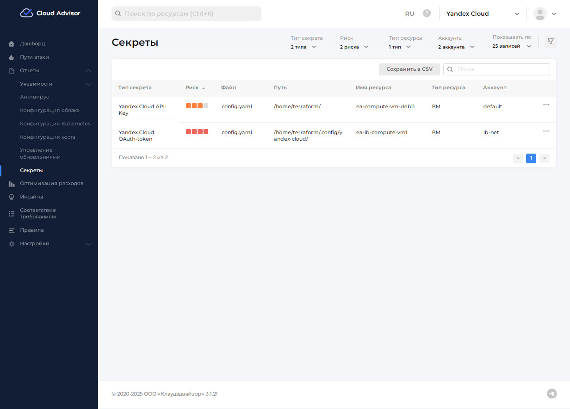
Task: Go to previous page arrow
Action: (518, 158)
